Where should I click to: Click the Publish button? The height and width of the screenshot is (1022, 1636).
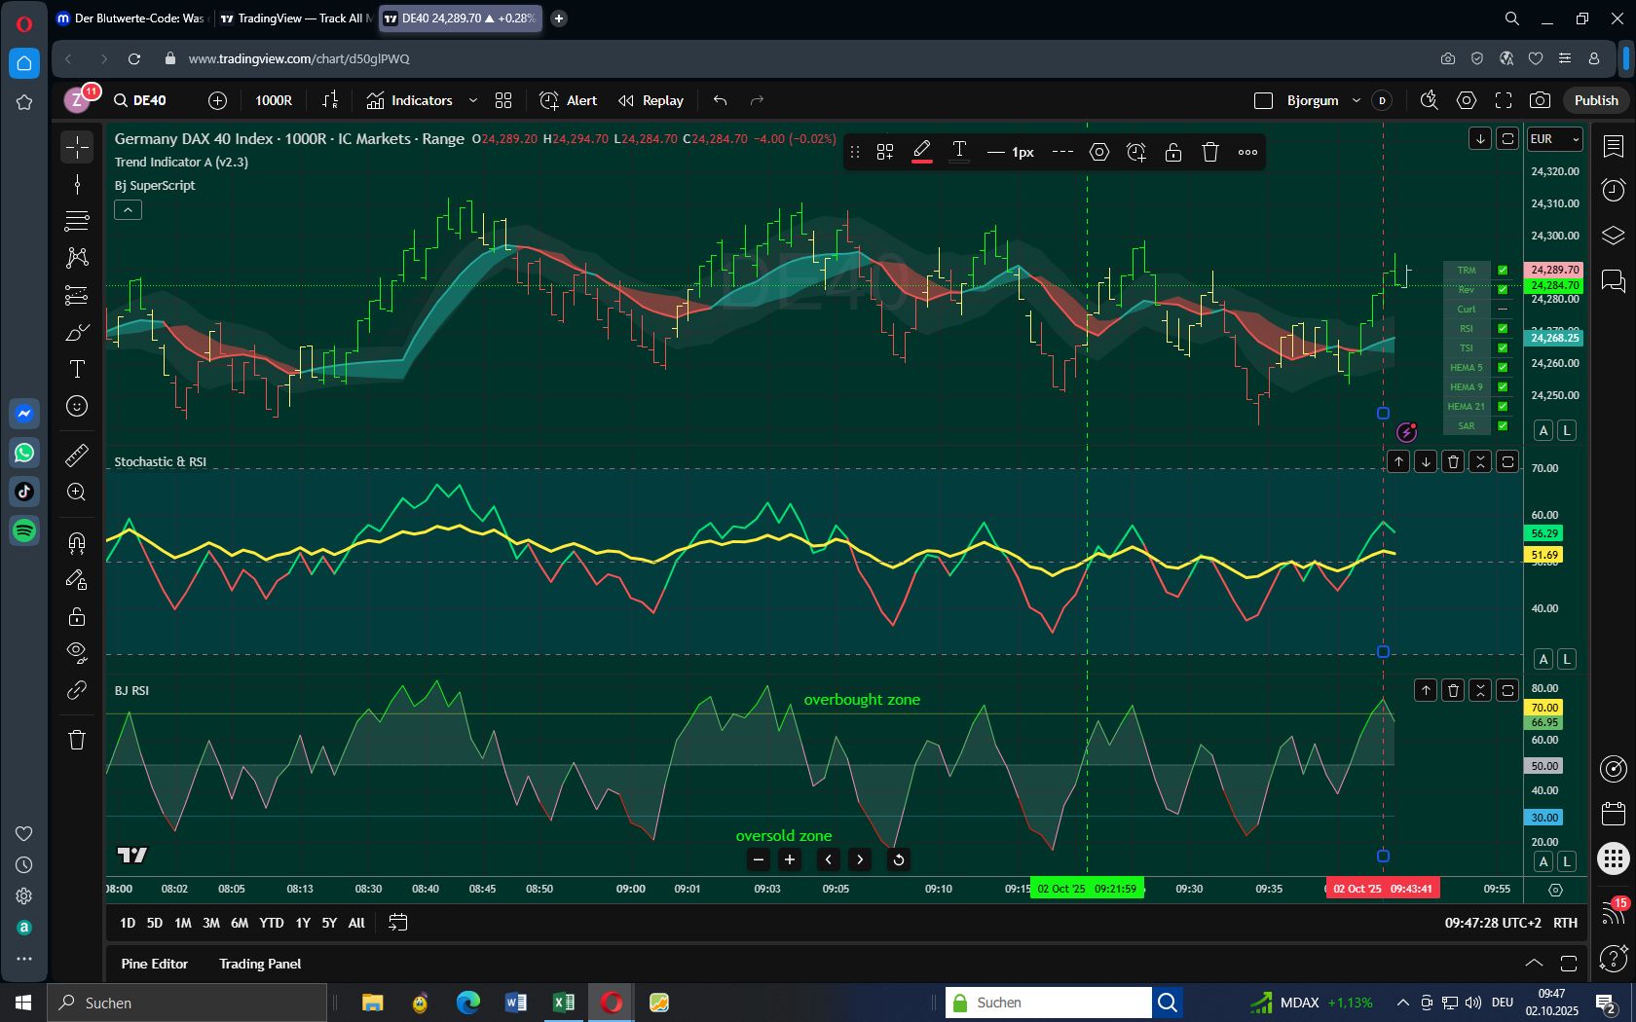coord(1595,100)
